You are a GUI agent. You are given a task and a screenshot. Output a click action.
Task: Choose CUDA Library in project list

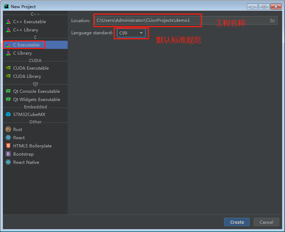click(x=27, y=76)
